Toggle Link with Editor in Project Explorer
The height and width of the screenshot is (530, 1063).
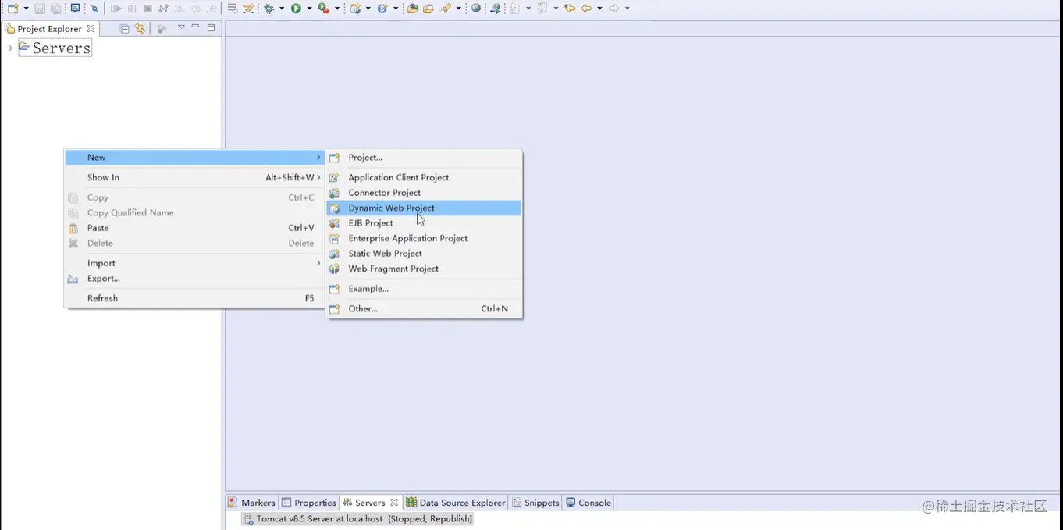[x=140, y=29]
